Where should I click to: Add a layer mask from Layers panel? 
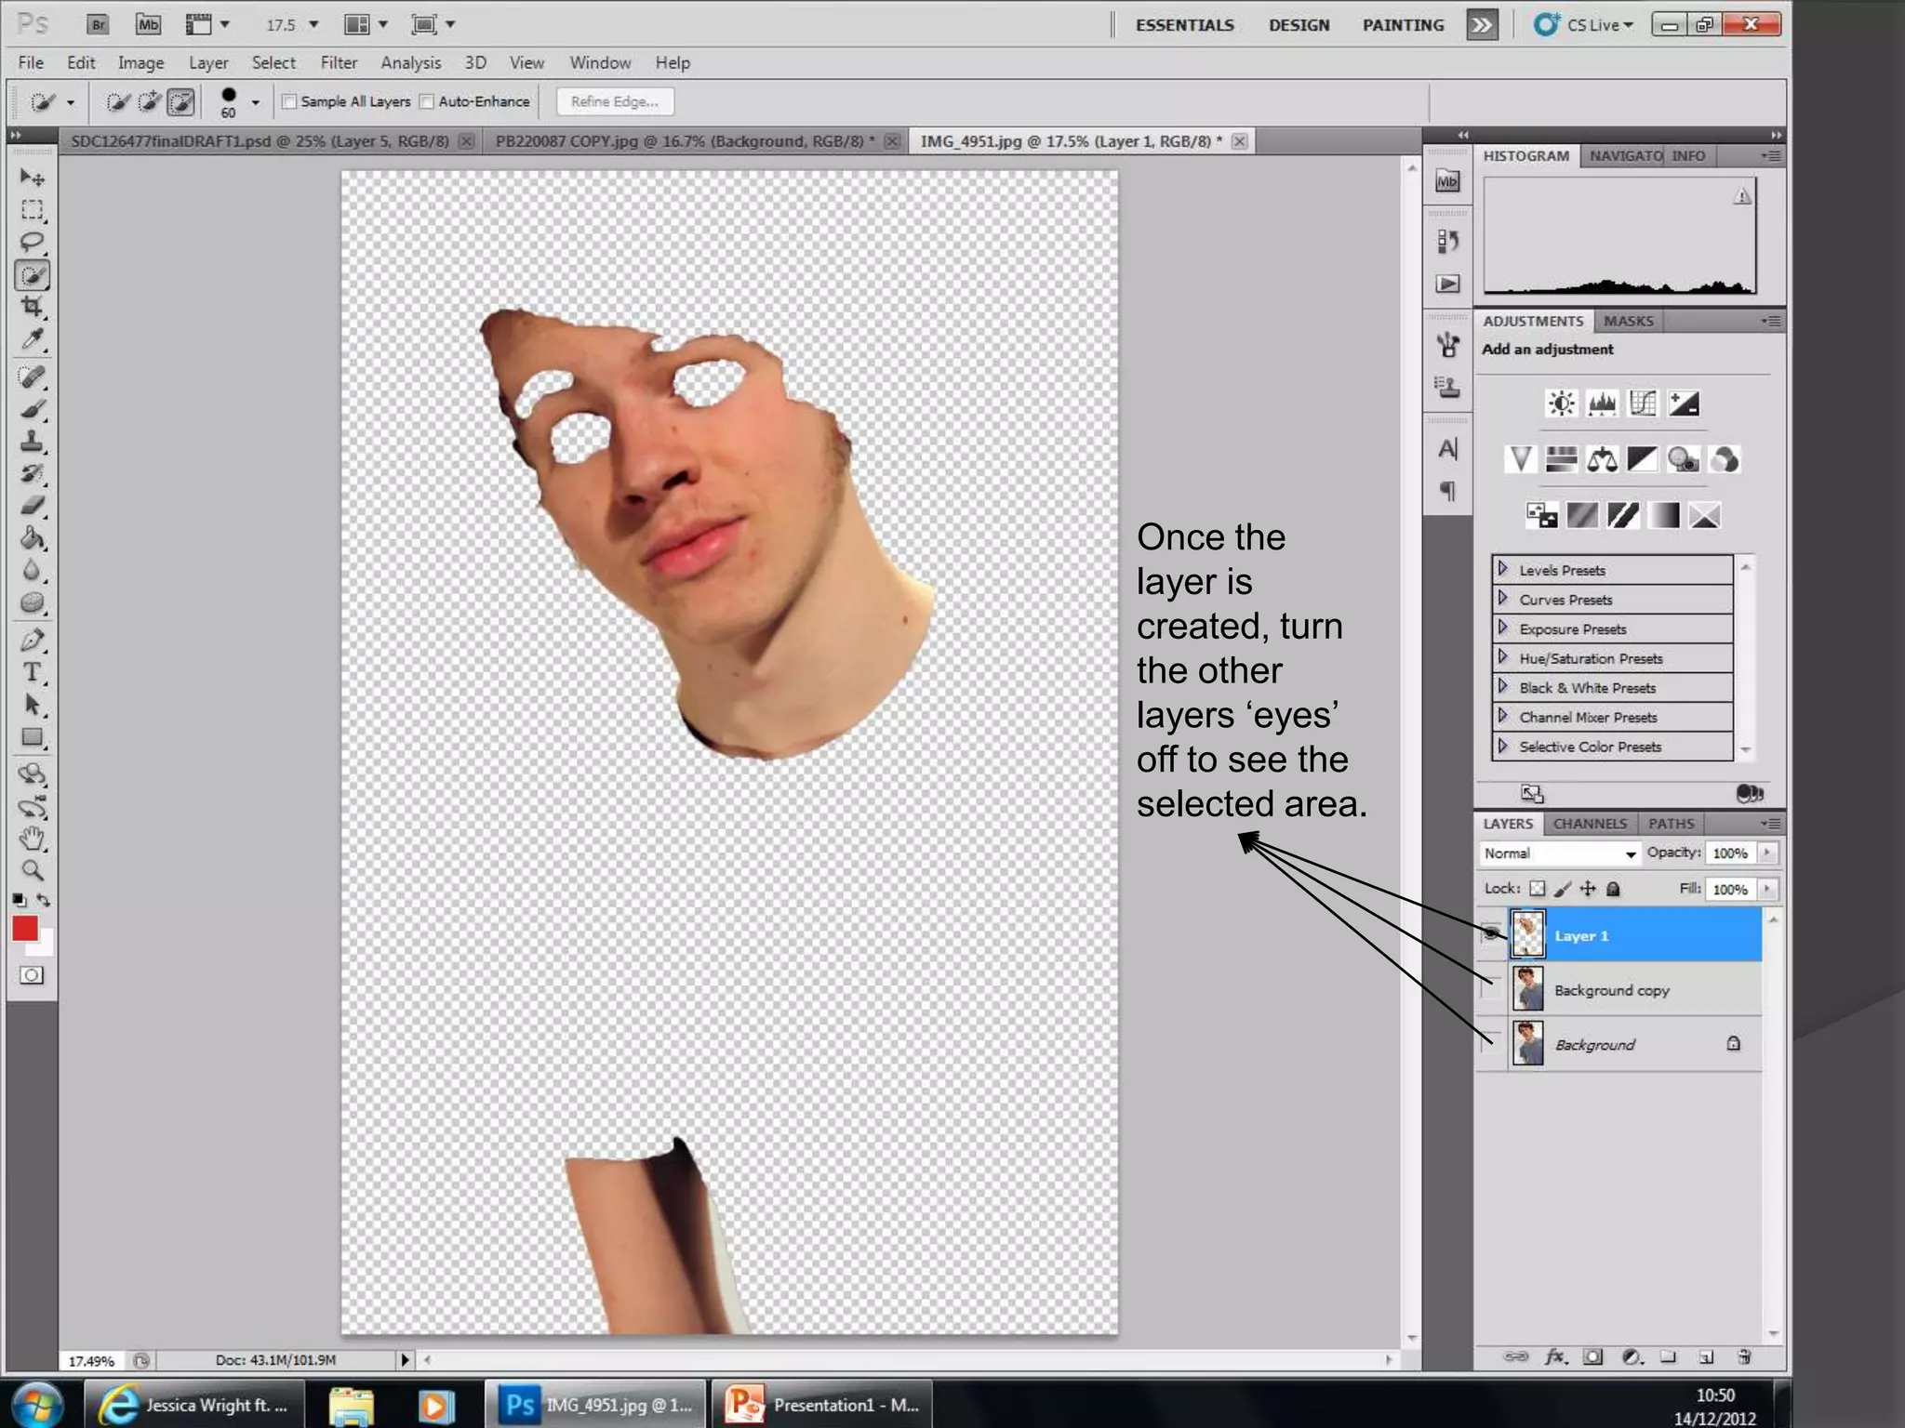tap(1593, 1357)
